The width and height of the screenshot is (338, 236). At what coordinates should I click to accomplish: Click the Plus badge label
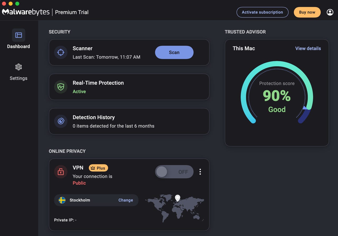pos(101,168)
